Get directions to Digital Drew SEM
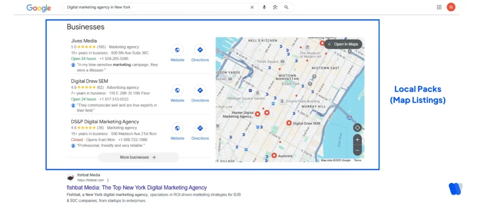Image resolution: width=478 pixels, height=210 pixels. coord(200,90)
